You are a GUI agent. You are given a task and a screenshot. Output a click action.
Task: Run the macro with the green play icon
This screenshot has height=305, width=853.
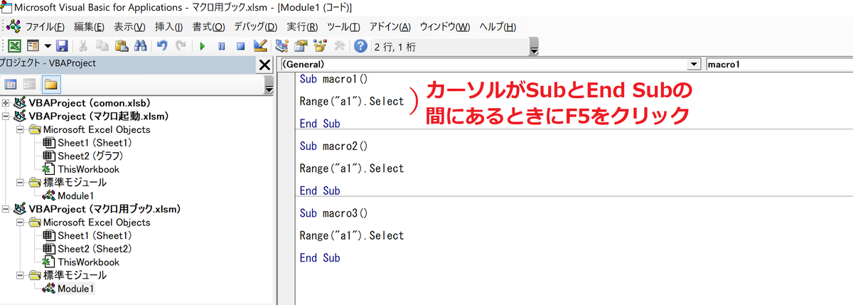(x=203, y=47)
